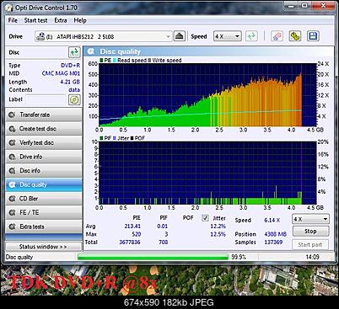339x309 pixels.
Task: Select the Verify test disc tab
Action: [x=44, y=142]
